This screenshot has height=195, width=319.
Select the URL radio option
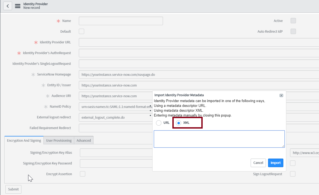[x=159, y=123]
